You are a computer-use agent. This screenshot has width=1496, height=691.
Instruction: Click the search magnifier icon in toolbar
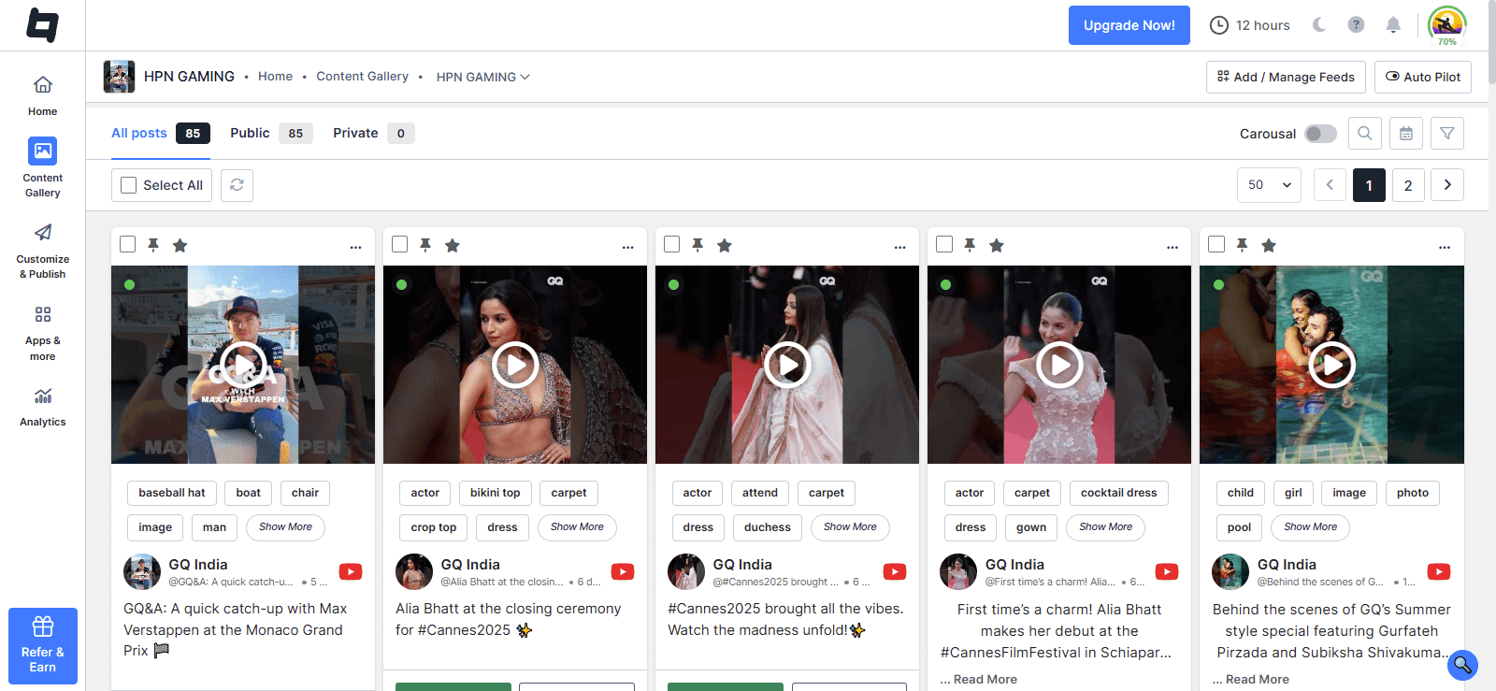[x=1365, y=134]
